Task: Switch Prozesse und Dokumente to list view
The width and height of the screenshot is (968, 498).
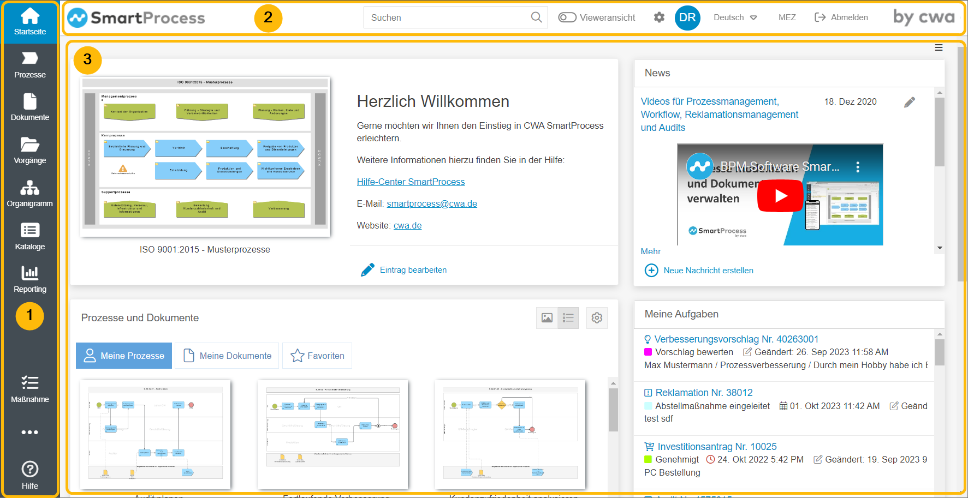Action: tap(568, 318)
